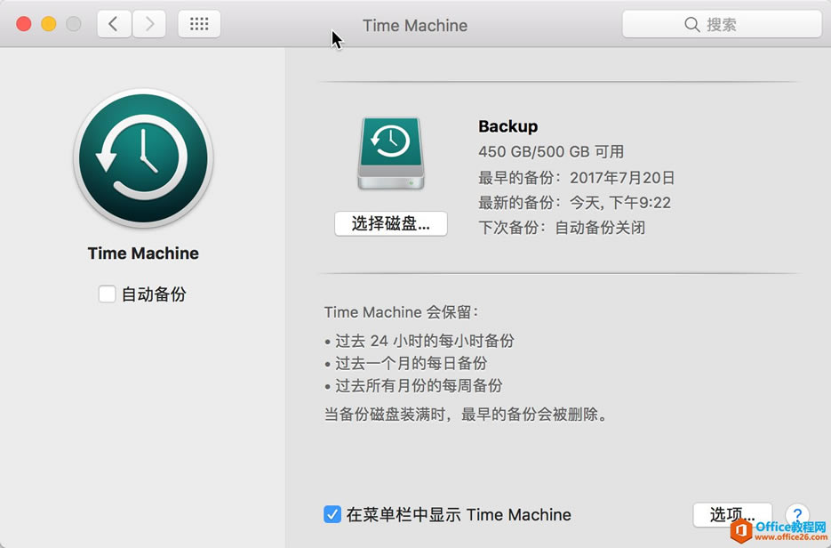Click the 当备份磁盘装满时 notice text

click(466, 414)
